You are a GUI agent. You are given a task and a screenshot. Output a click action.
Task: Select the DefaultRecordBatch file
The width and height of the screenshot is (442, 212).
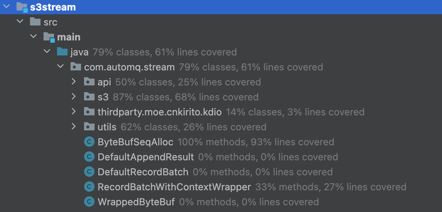coord(143,172)
